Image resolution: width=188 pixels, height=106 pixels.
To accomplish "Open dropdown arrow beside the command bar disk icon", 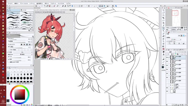I will coord(109,6).
